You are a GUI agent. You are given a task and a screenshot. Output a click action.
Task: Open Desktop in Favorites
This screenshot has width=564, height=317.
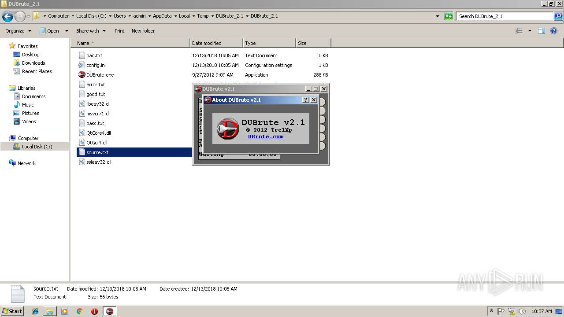(x=30, y=55)
